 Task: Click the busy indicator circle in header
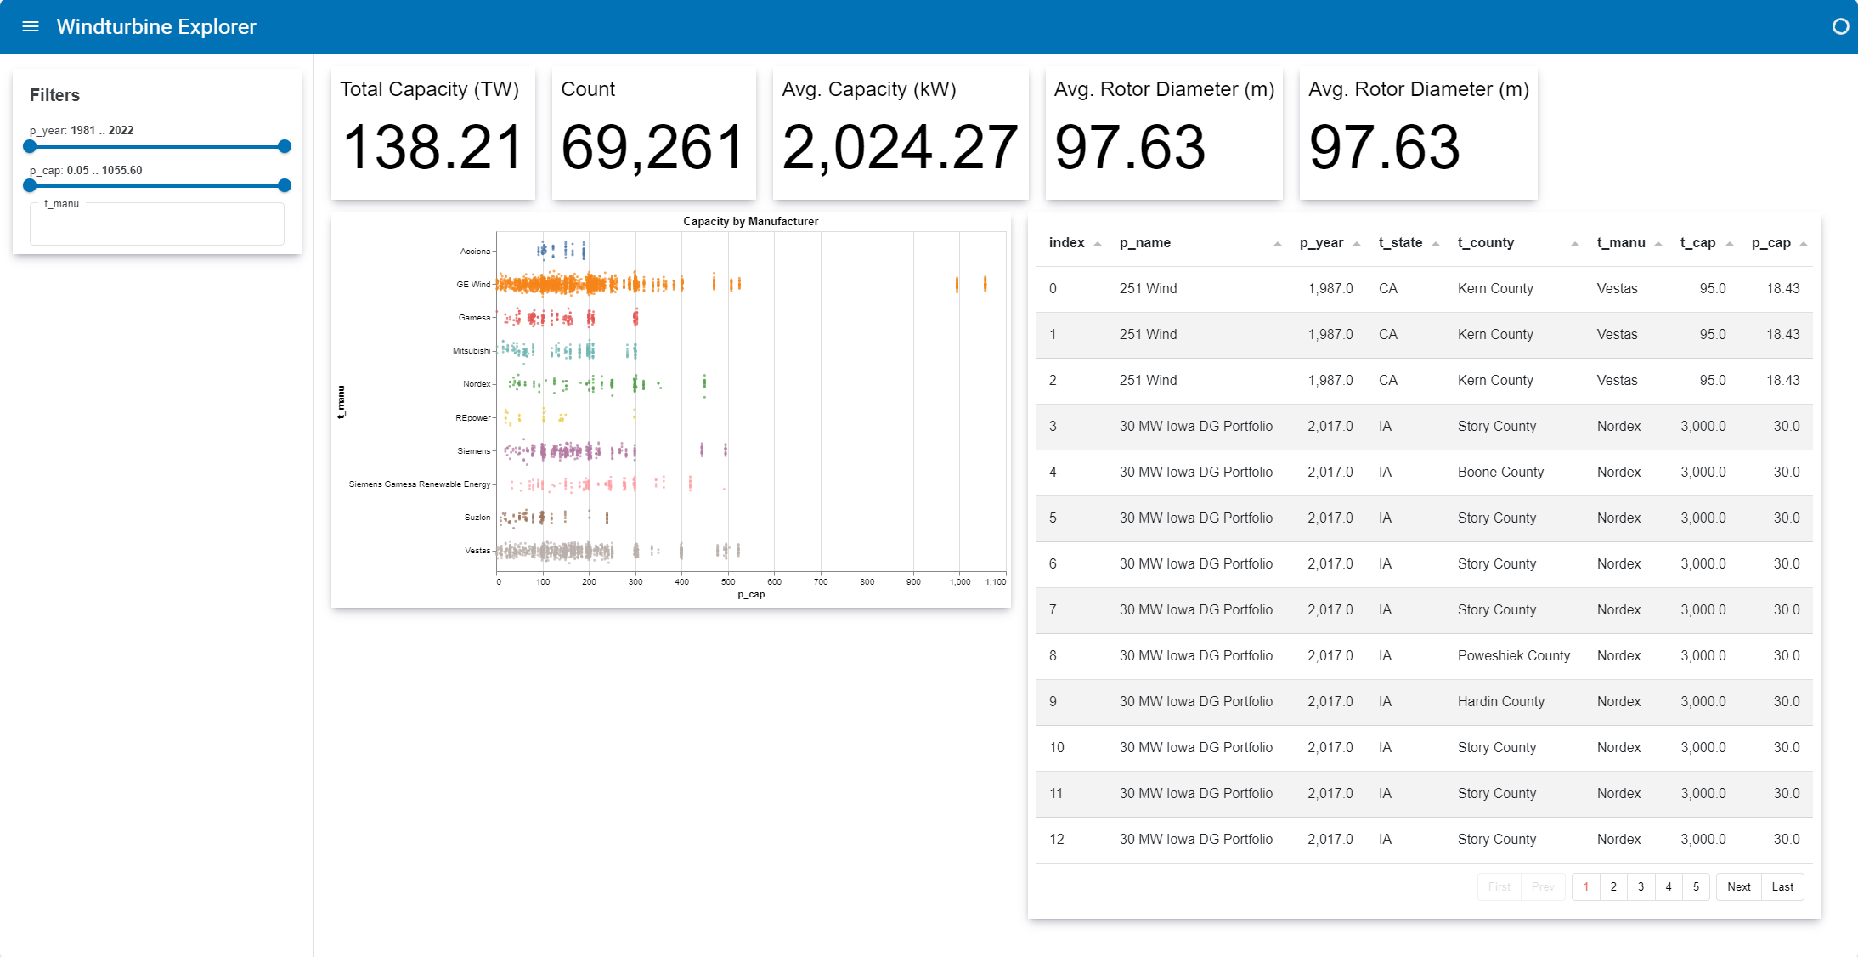point(1840,26)
